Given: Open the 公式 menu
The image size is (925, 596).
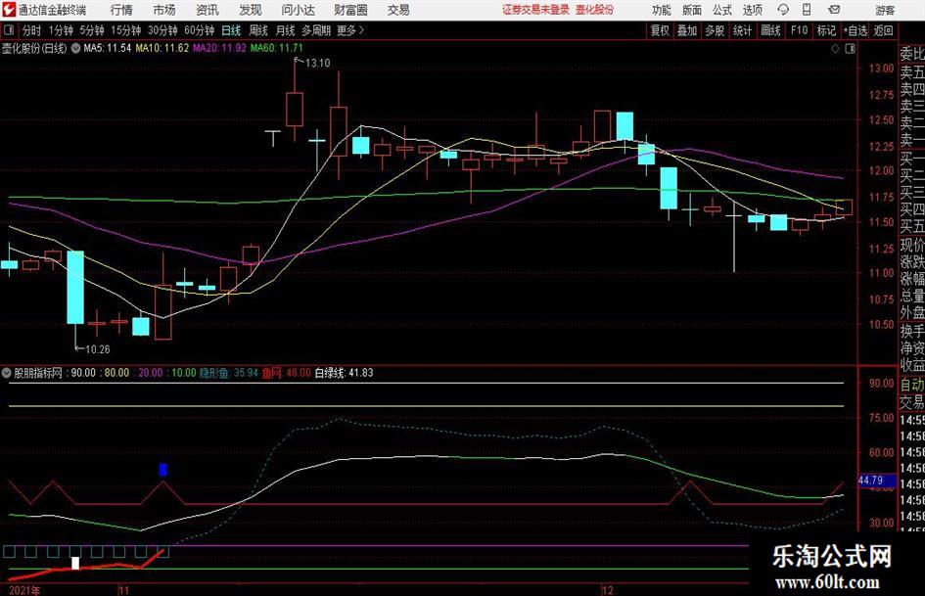Looking at the screenshot, I should 722,10.
